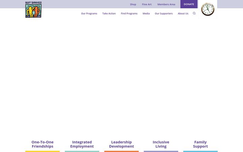Open the Our Programs menu
243x152 pixels.
89,14
